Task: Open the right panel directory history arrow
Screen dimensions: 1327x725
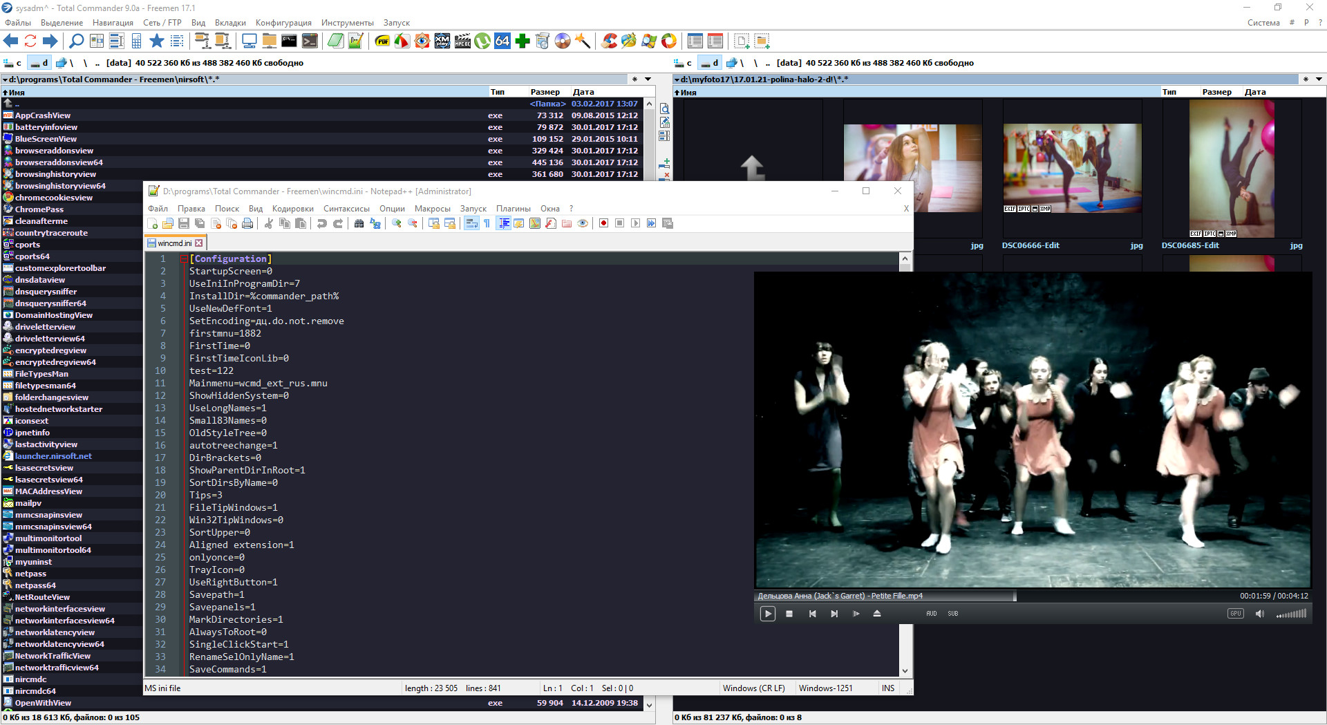Action: (x=1319, y=79)
